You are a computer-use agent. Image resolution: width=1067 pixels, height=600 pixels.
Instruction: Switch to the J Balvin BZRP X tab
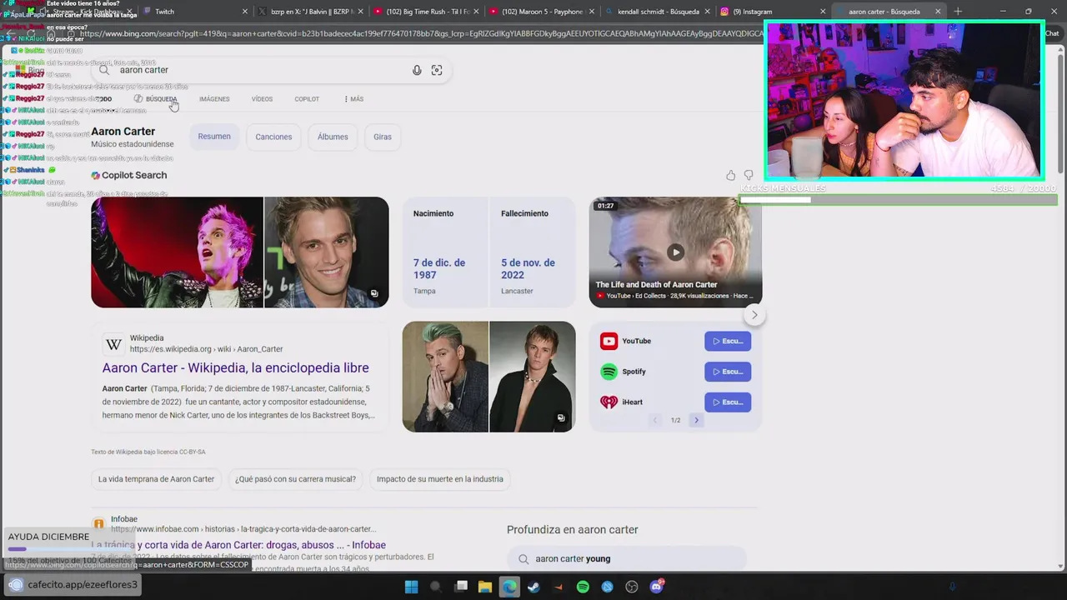tap(308, 12)
